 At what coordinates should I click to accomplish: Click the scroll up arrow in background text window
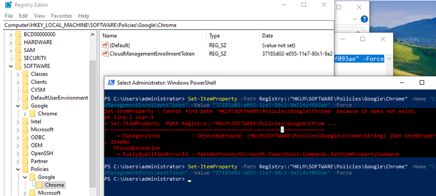click(x=389, y=59)
